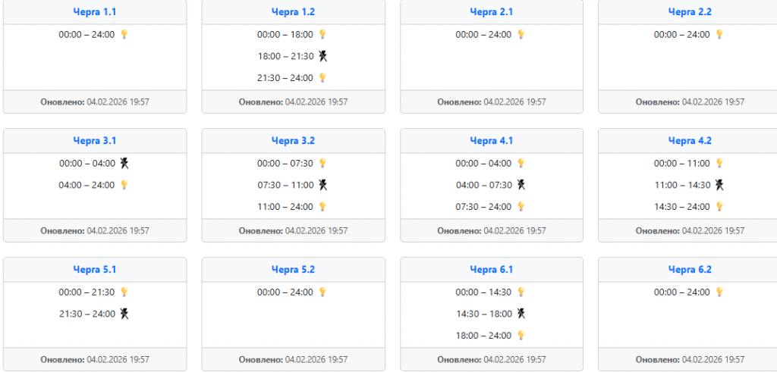
Task: Click the 18:00 – 21:30 time slot text
Action: pos(285,56)
